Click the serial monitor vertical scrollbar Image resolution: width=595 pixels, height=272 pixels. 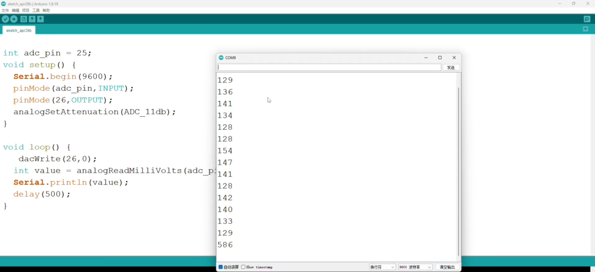coord(458,170)
